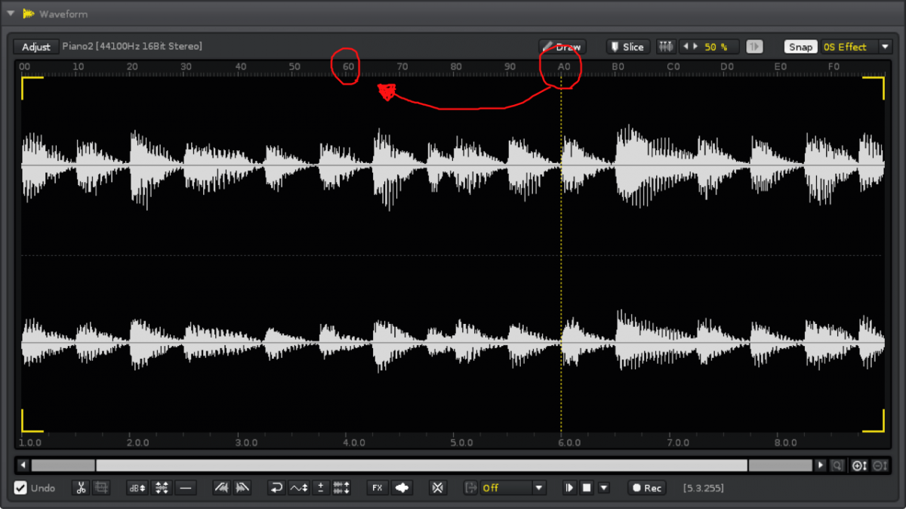Click the F0 ruler marker
The width and height of the screenshot is (906, 509).
(834, 66)
